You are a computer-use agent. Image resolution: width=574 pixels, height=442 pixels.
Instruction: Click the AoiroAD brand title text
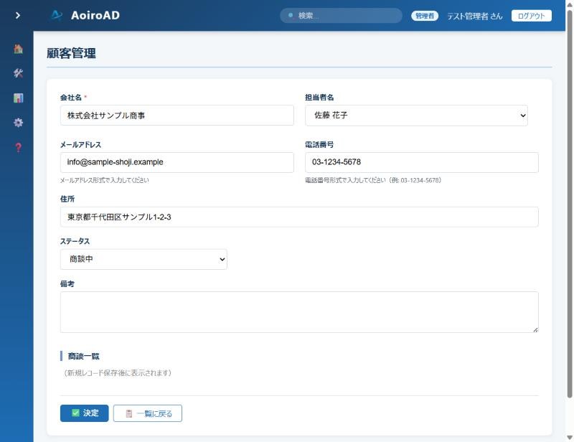pos(95,15)
